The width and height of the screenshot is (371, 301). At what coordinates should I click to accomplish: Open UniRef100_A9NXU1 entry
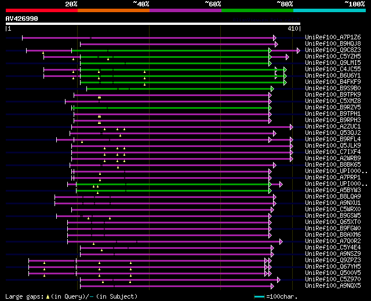click(333, 203)
